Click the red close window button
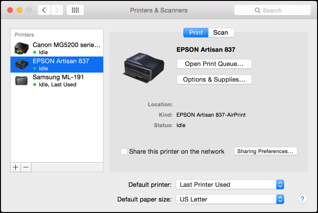 10,10
